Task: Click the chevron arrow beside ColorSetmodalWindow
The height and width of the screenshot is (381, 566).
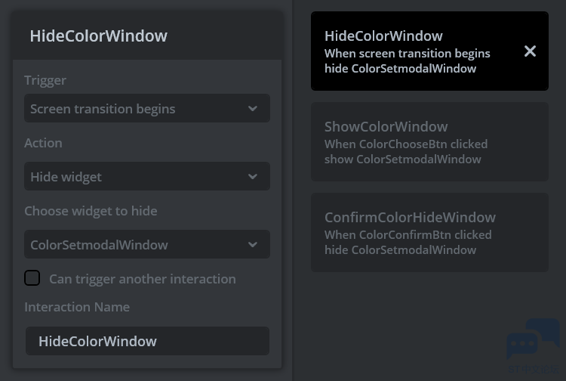Action: [252, 245]
